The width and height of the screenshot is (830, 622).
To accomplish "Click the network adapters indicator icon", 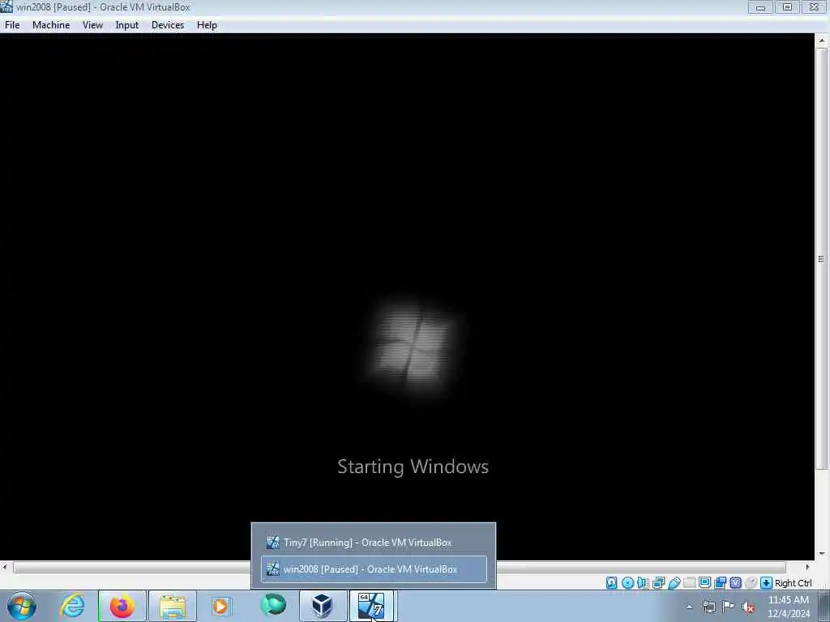I will click(x=658, y=583).
